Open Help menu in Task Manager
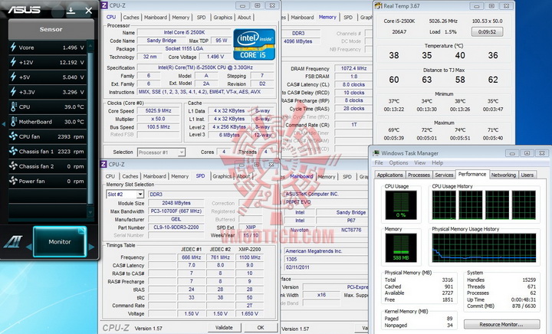 point(437,162)
